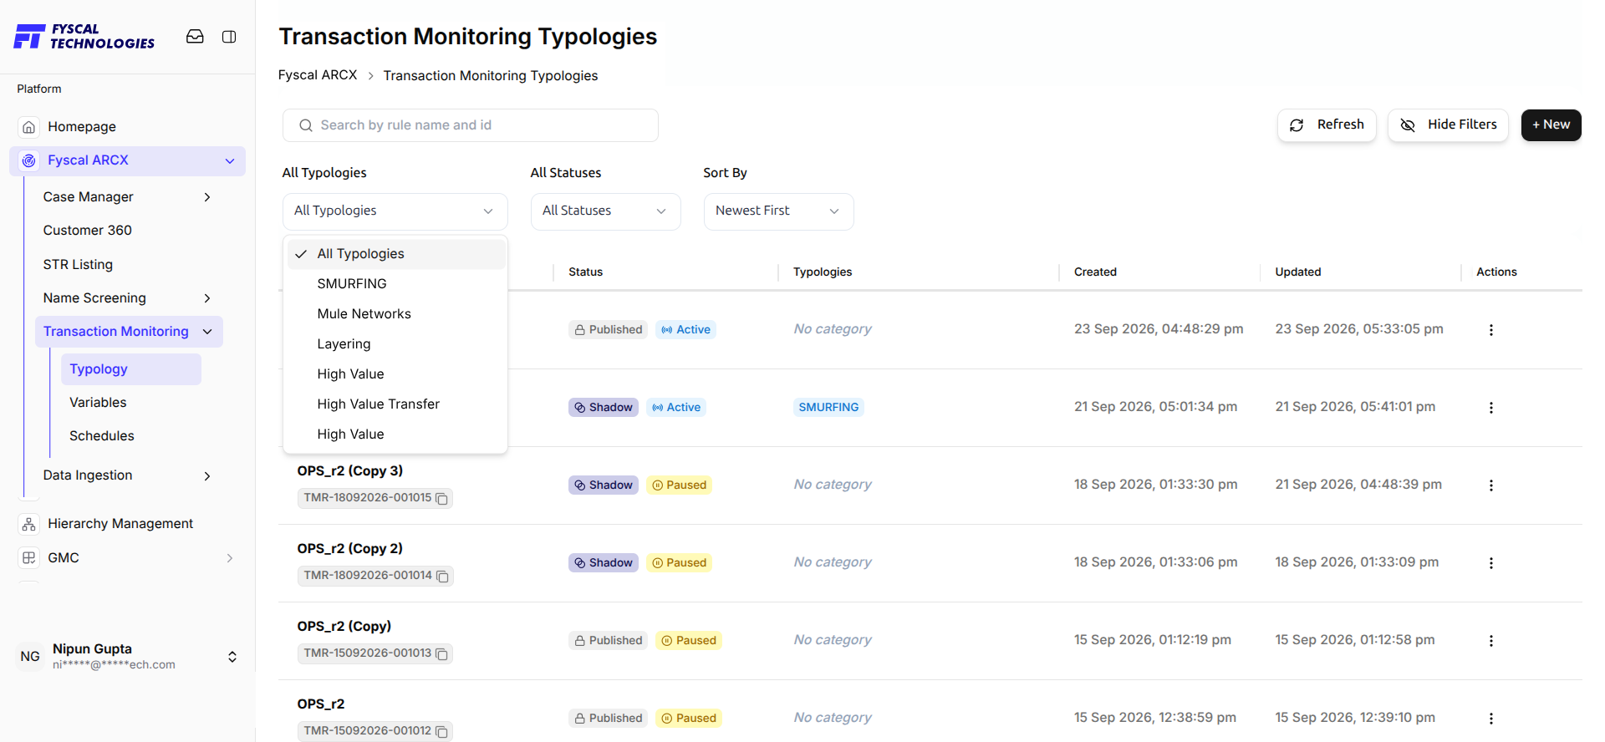Copy rule ID TMR-18092026-001015
The image size is (1605, 742).
coord(442,499)
